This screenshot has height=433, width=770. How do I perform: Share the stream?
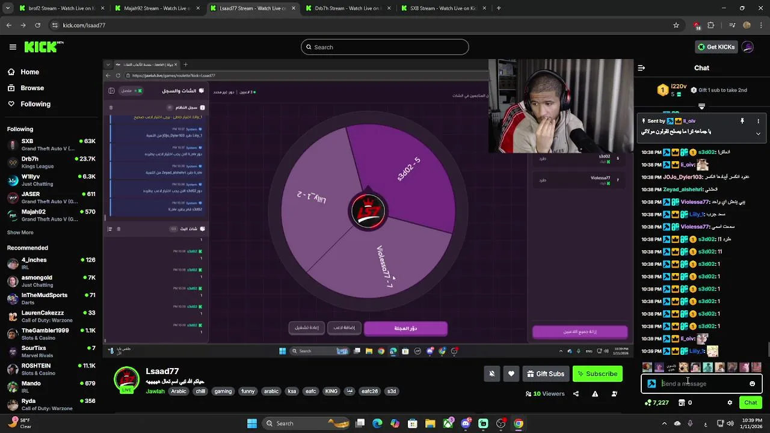click(576, 394)
